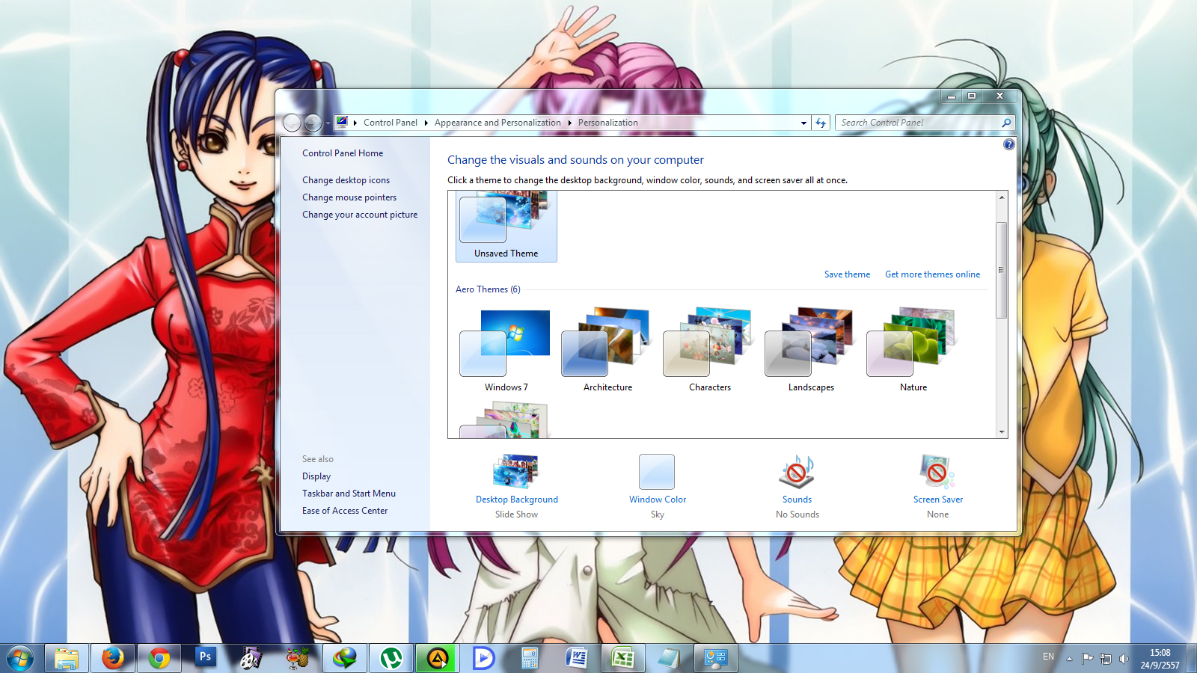Go to Control Panel breadcrumb
The width and height of the screenshot is (1197, 673).
coord(391,123)
